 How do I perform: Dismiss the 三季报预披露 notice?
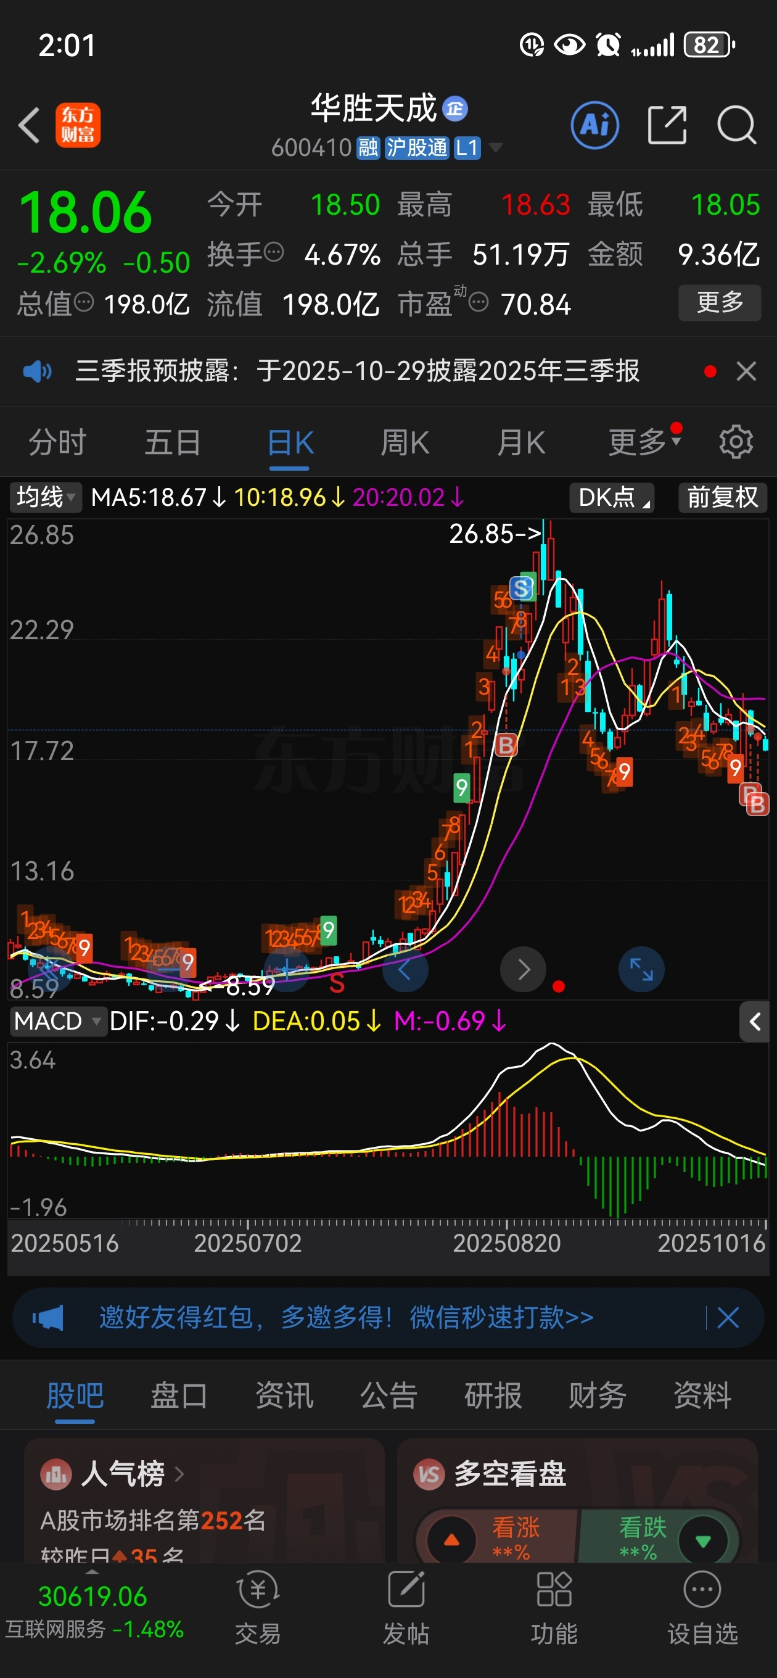pyautogui.click(x=746, y=371)
